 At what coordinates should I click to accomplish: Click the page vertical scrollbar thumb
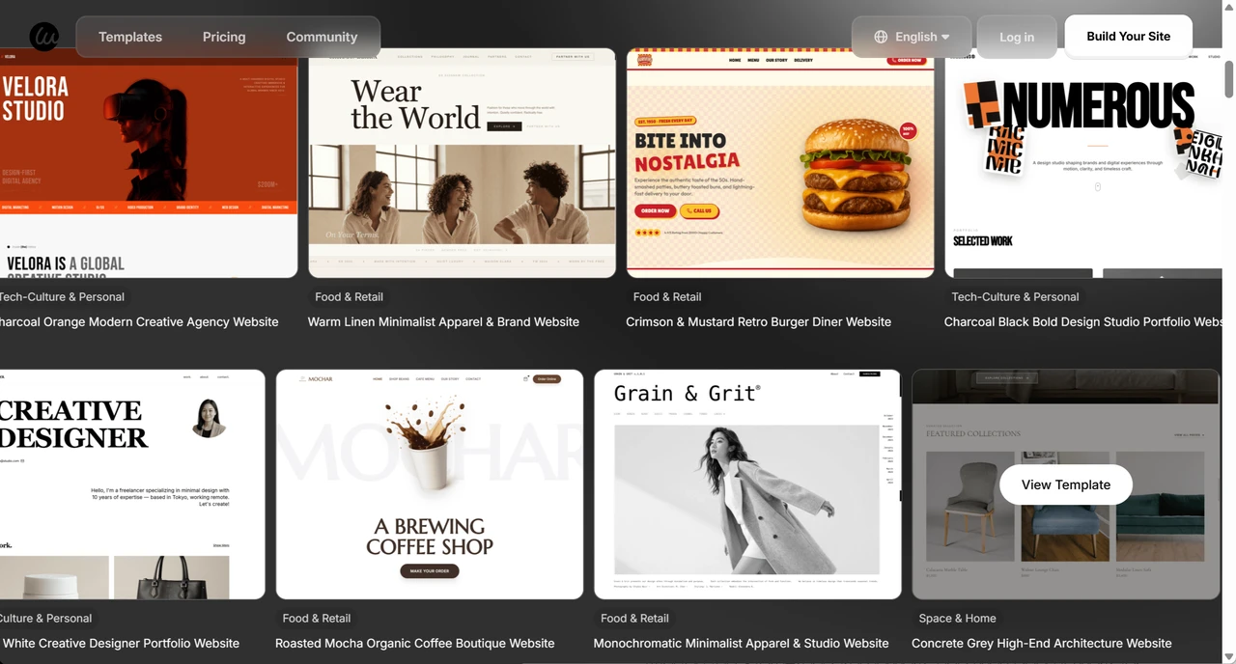click(x=1229, y=77)
